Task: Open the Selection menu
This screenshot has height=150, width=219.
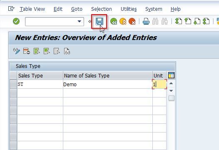Action: coord(102,9)
